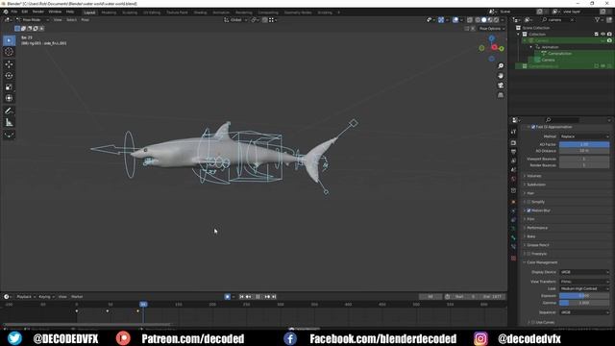Open the Look dropdown Medium High Contrast

[584, 288]
